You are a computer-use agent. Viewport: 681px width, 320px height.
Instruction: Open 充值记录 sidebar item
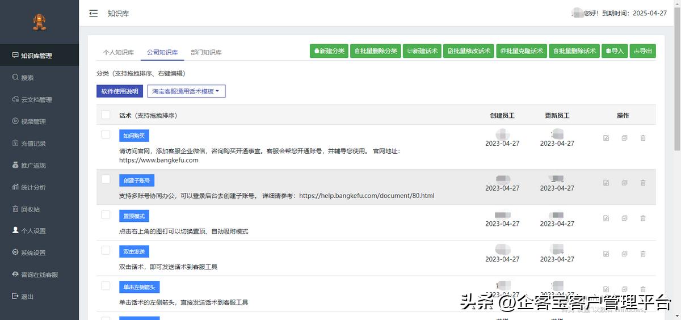pos(39,144)
